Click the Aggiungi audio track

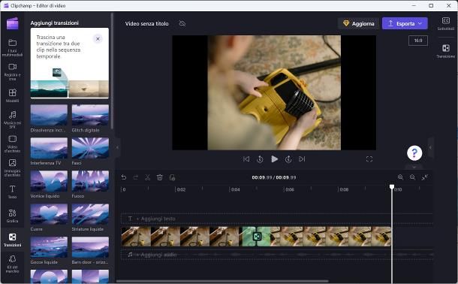click(x=277, y=255)
